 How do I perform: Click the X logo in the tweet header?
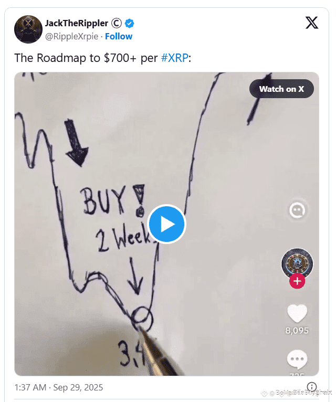click(312, 23)
